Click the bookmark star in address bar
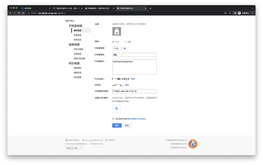Screen dimensions: 263x165 230,13
